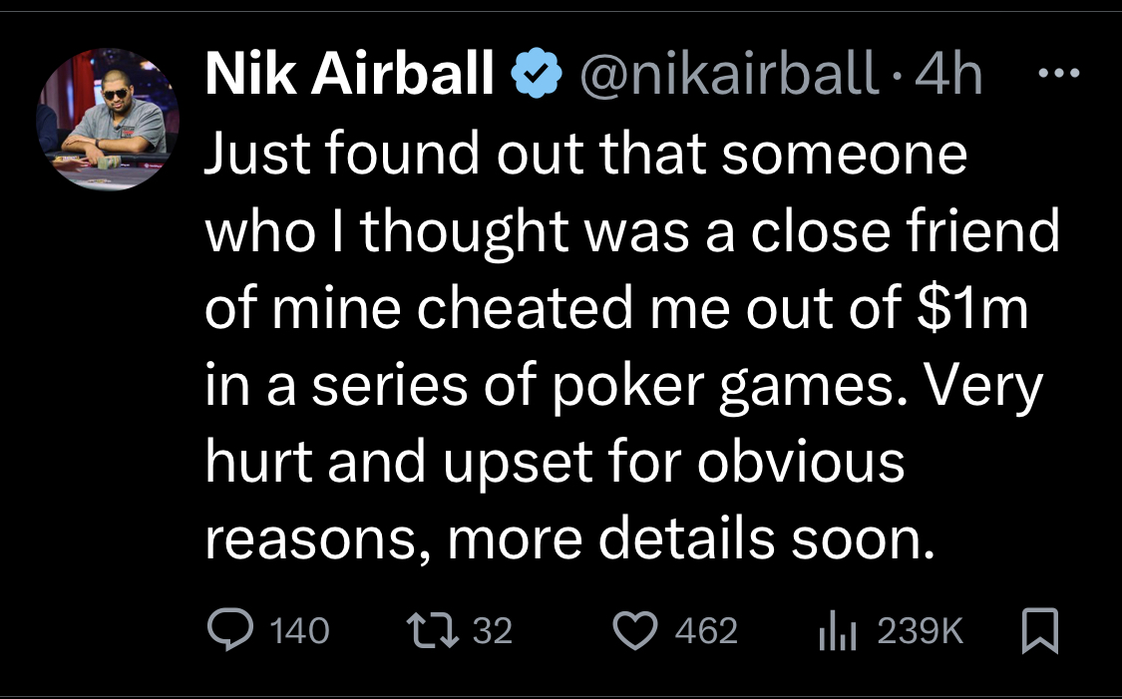Click the blue verified badge
The width and height of the screenshot is (1122, 699).
(x=537, y=73)
